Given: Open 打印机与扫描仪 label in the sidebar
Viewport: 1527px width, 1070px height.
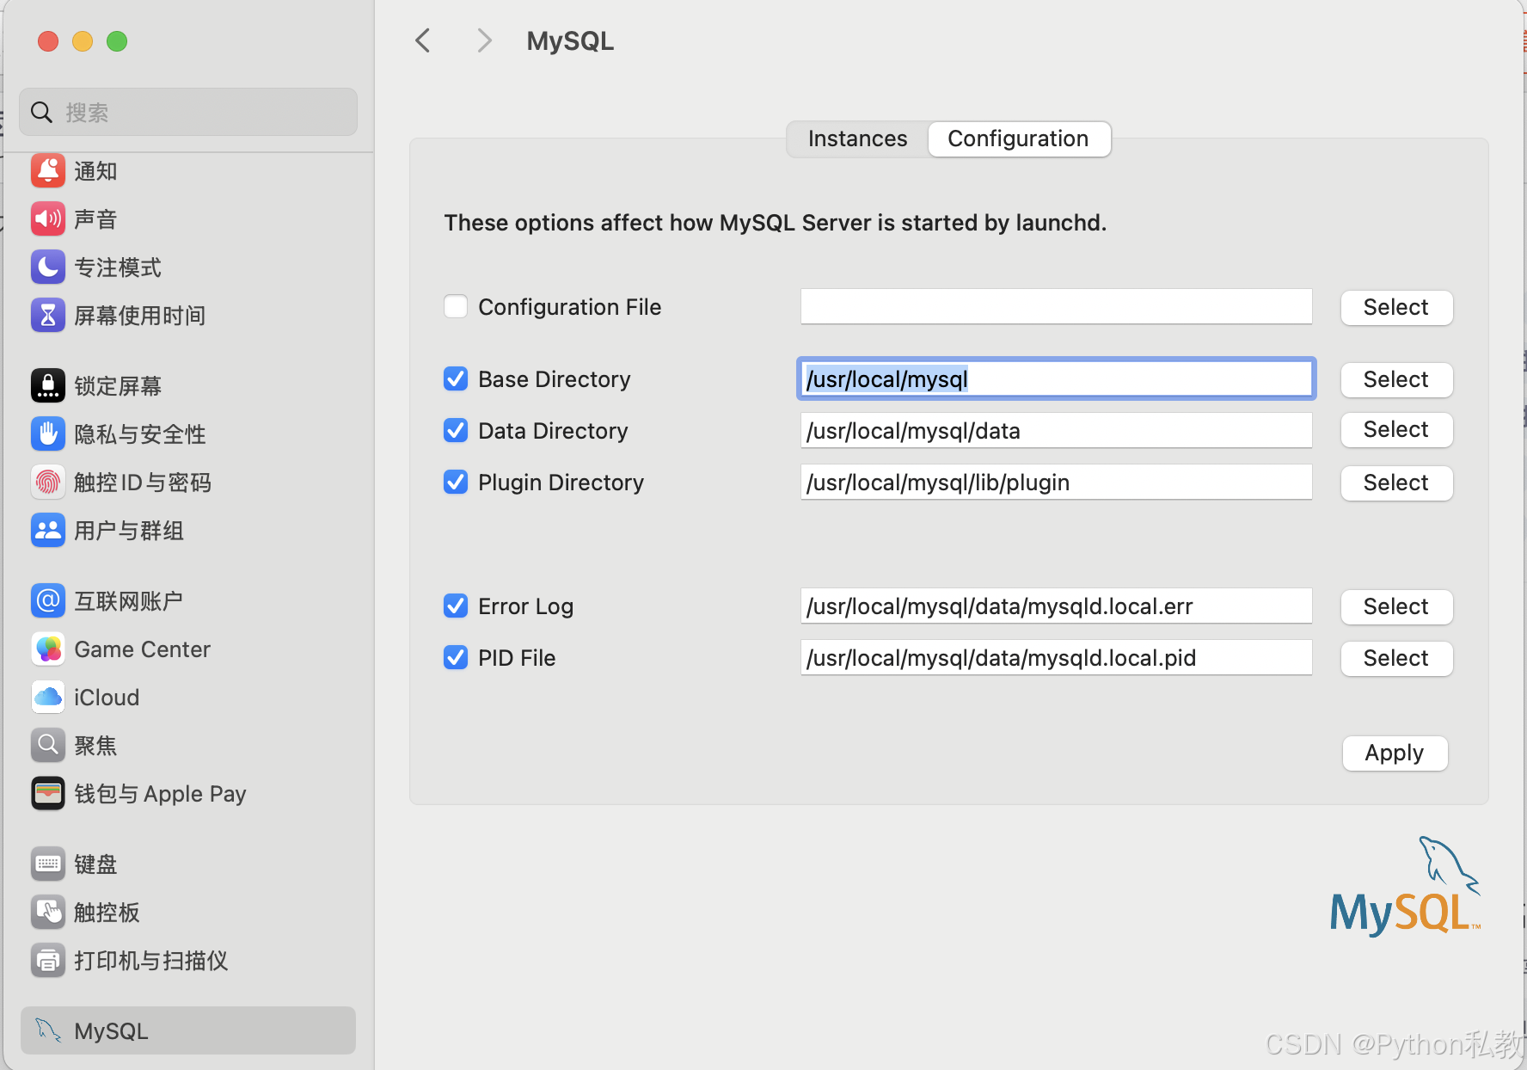Looking at the screenshot, I should point(151,961).
